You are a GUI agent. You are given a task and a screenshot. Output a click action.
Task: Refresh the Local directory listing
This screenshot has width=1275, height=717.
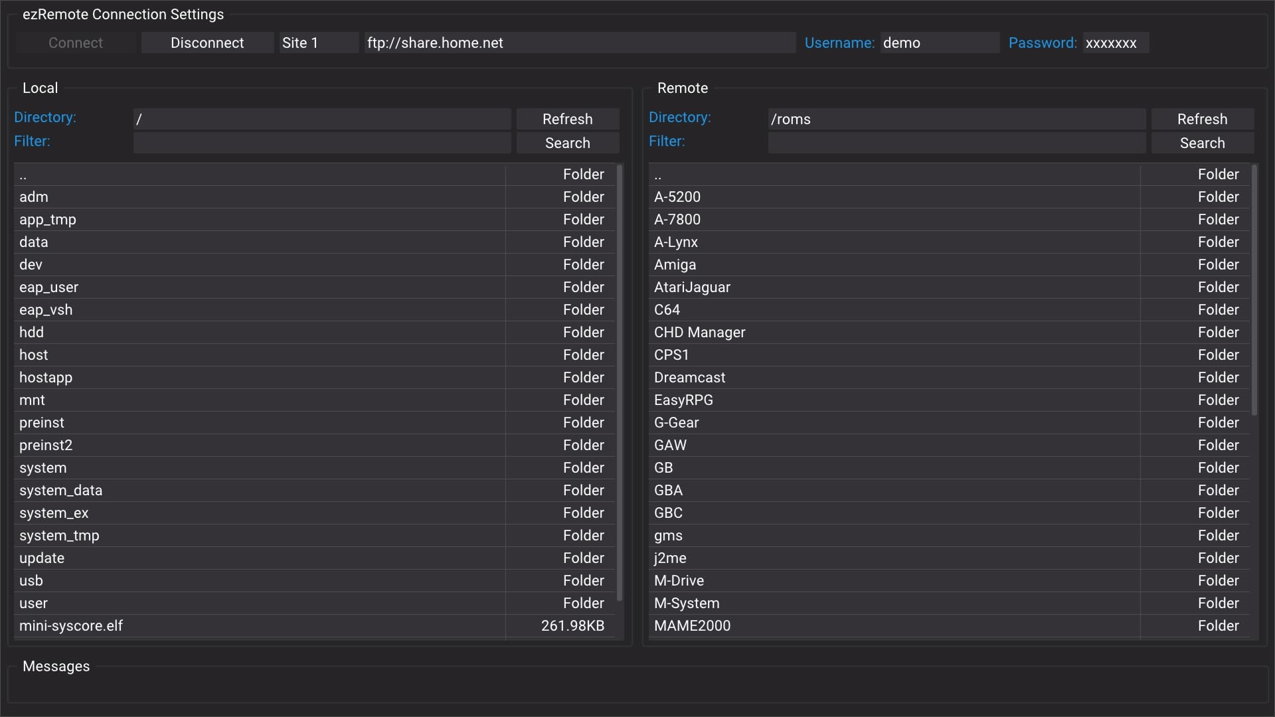[568, 119]
